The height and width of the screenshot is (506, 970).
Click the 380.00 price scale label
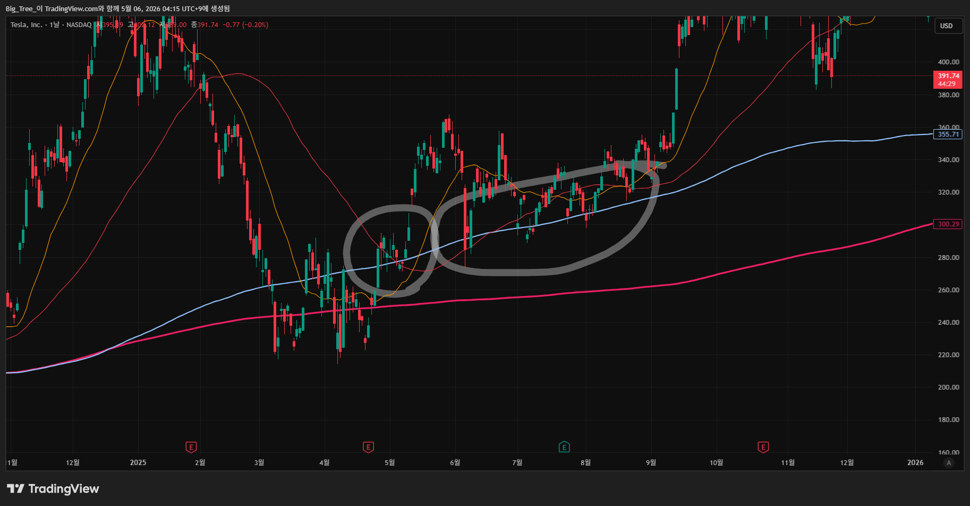(x=949, y=95)
